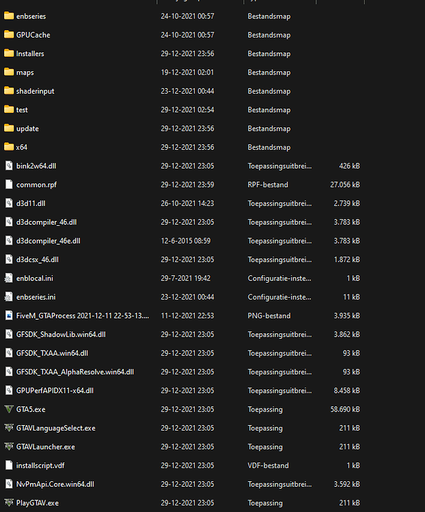The height and width of the screenshot is (512, 425).
Task: Select the d3dcompiler_46e.dll file name
Action: [49, 241]
